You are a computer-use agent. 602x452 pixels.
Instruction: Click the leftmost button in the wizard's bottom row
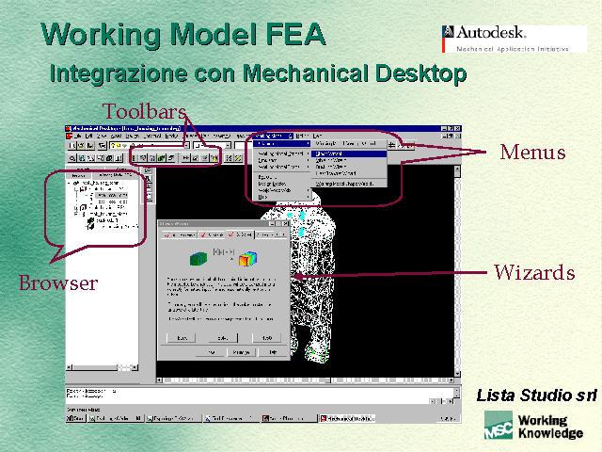click(x=211, y=352)
